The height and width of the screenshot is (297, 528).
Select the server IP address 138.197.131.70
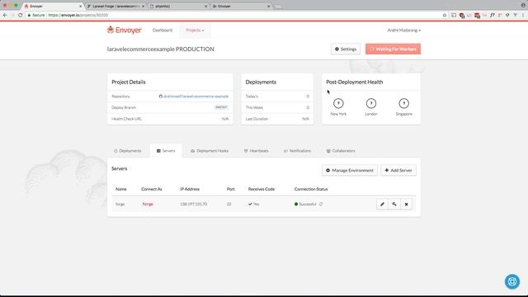coord(194,204)
